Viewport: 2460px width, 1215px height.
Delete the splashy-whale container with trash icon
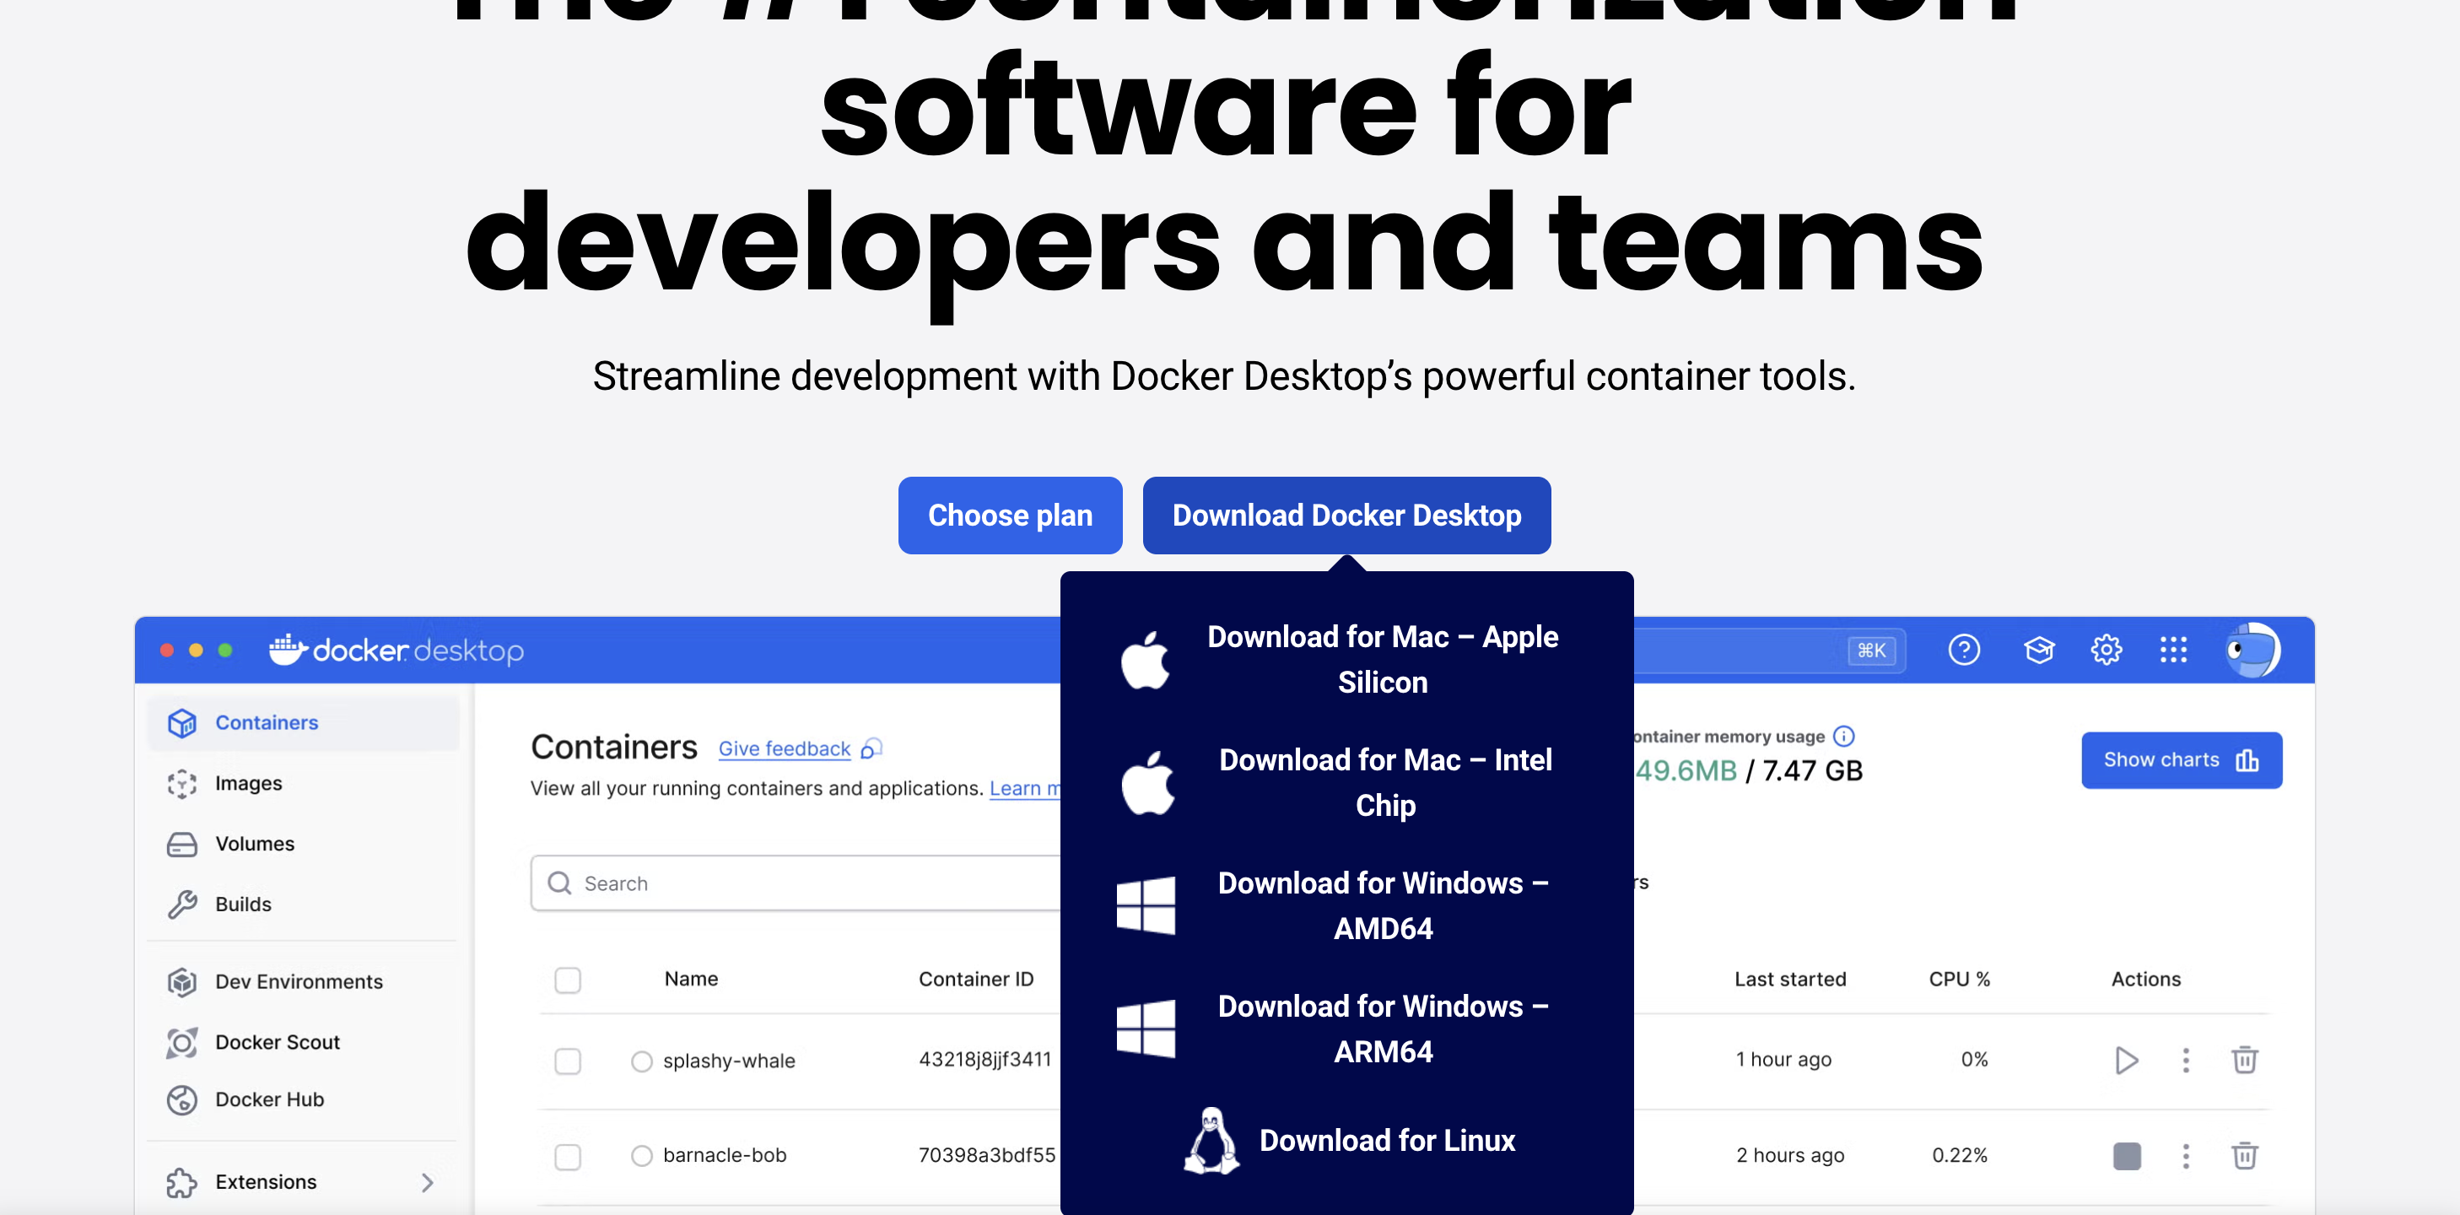pyautogui.click(x=2243, y=1059)
